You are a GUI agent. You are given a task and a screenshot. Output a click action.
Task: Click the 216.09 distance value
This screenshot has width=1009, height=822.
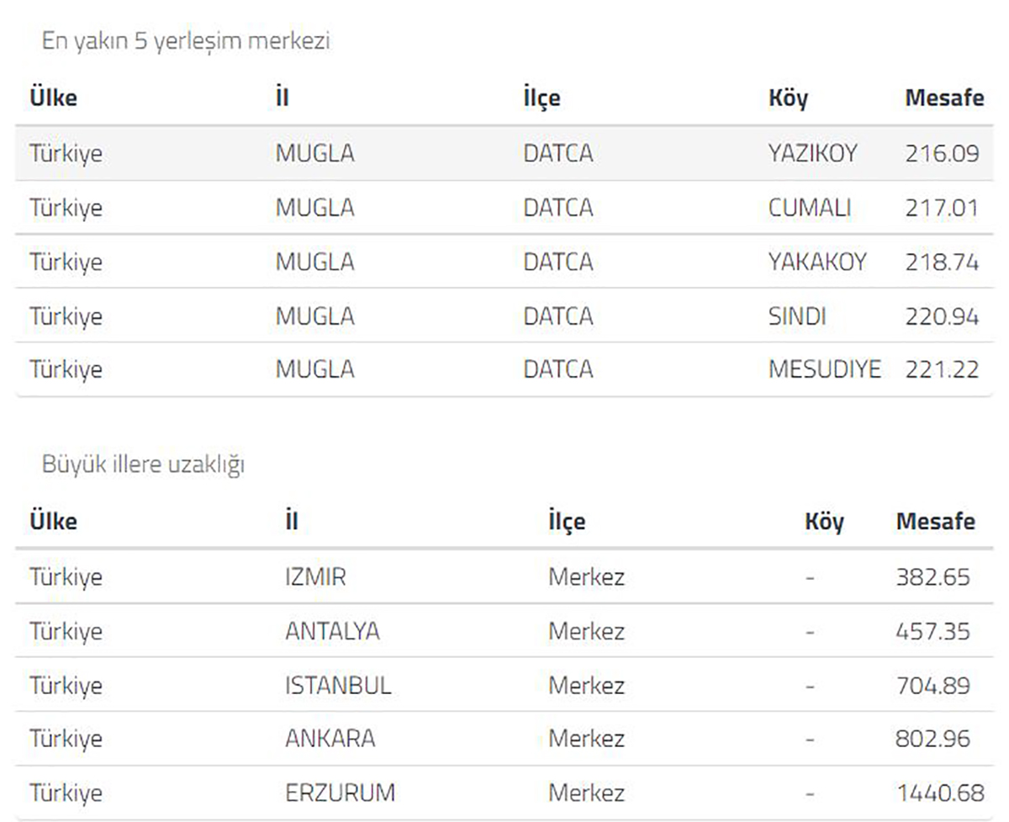pos(942,154)
